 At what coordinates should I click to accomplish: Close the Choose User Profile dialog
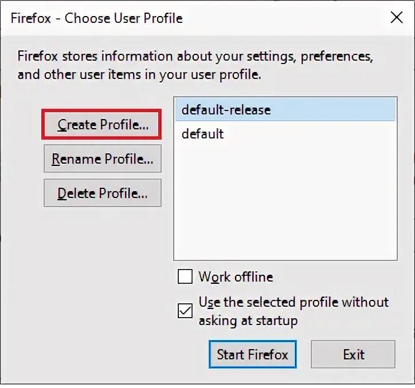[396, 18]
